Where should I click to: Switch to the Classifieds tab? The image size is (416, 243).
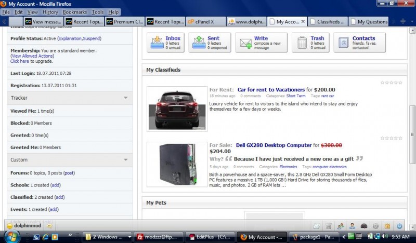coord(328,22)
